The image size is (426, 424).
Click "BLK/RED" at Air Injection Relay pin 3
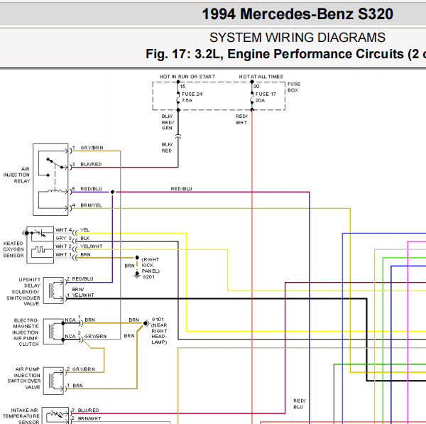(x=91, y=165)
